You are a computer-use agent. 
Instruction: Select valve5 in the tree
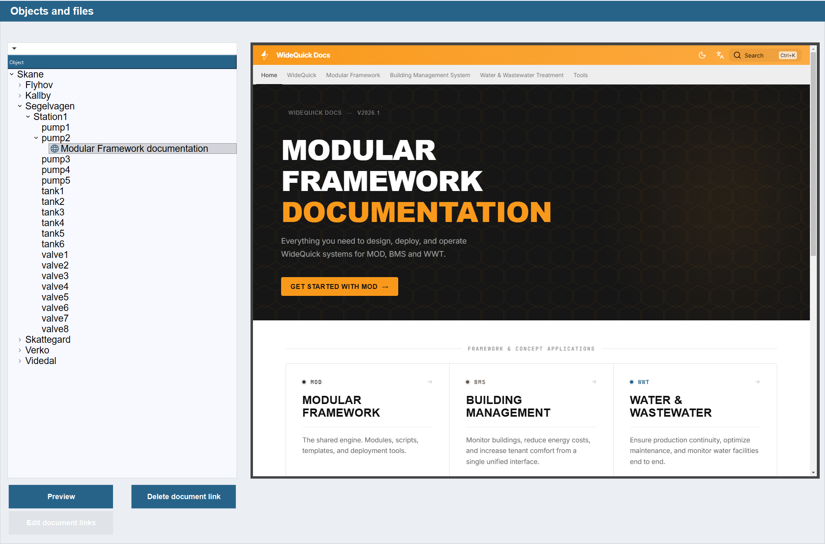(55, 297)
